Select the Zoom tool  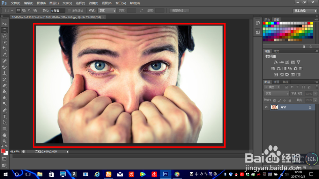point(4,141)
